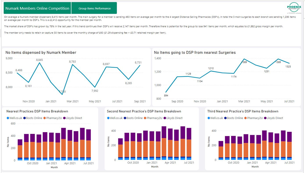Open the Numark Members Online Competition tab

[37, 8]
